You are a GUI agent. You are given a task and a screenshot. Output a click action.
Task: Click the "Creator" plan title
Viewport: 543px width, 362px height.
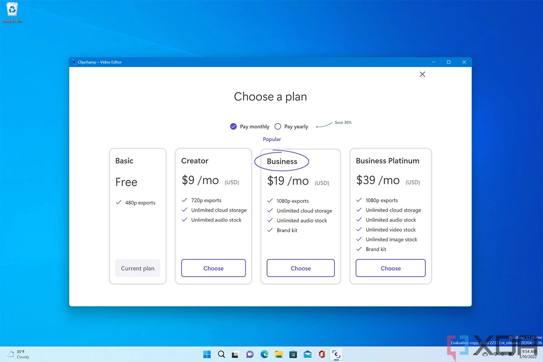click(x=195, y=161)
